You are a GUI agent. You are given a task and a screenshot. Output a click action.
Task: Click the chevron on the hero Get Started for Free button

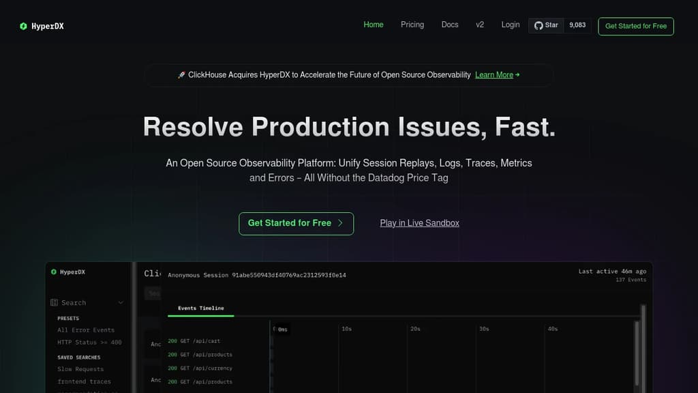(341, 223)
